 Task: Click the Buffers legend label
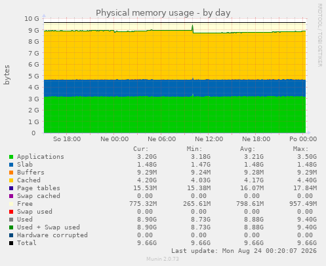click(31, 173)
